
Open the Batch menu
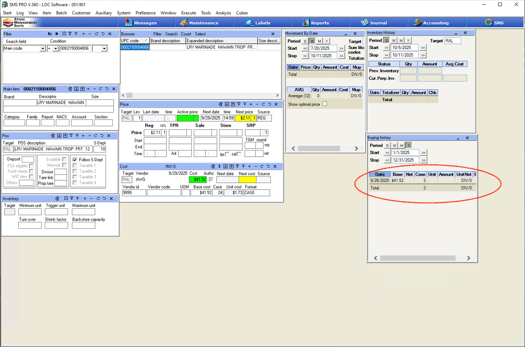[62, 13]
